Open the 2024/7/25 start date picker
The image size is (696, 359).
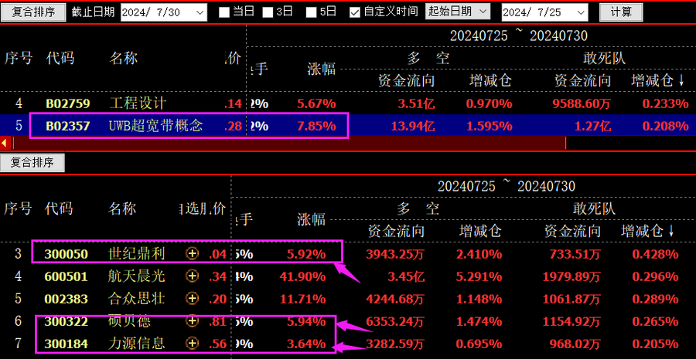581,12
